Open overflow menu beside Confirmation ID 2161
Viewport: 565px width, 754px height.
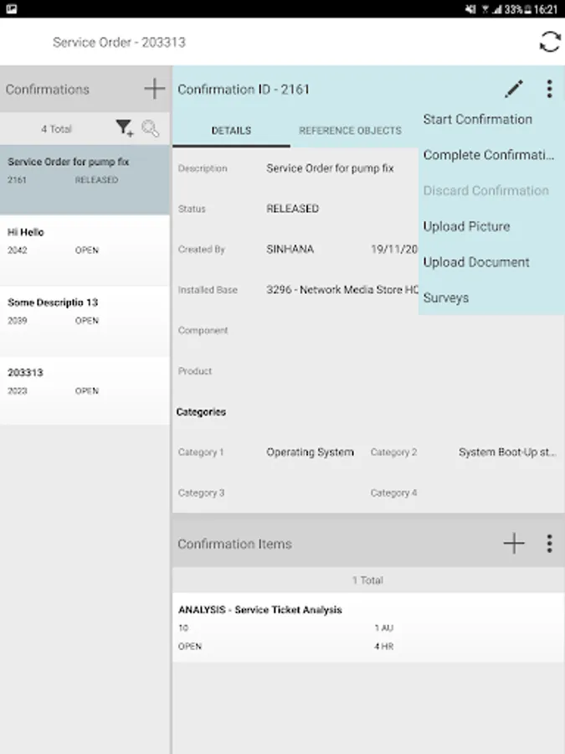point(549,89)
